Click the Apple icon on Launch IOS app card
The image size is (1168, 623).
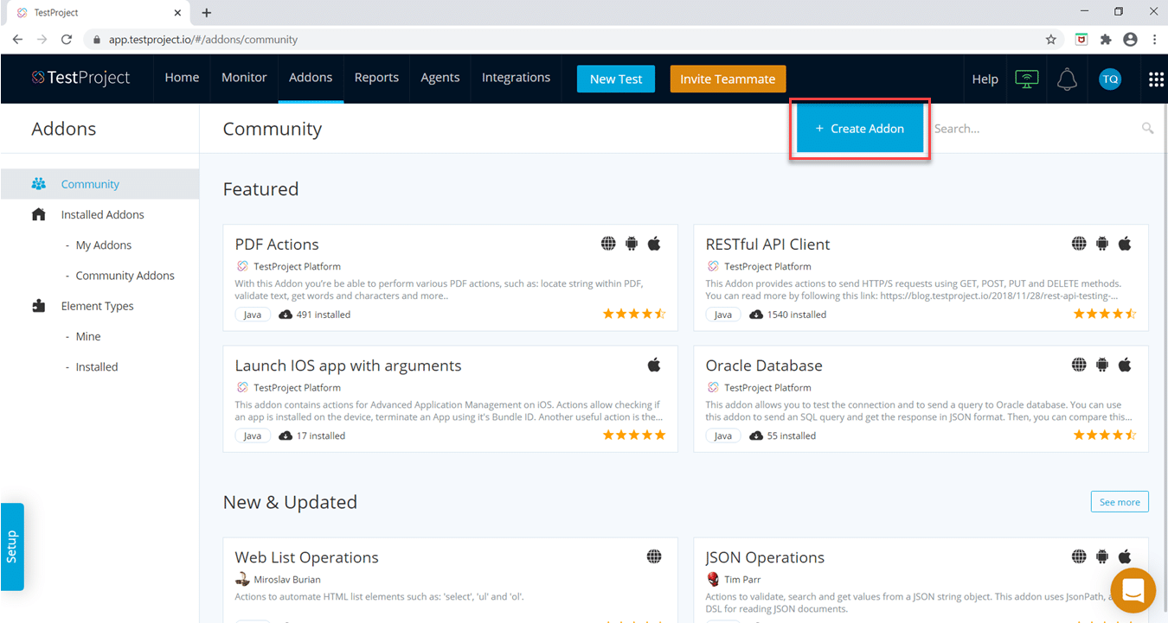point(654,365)
